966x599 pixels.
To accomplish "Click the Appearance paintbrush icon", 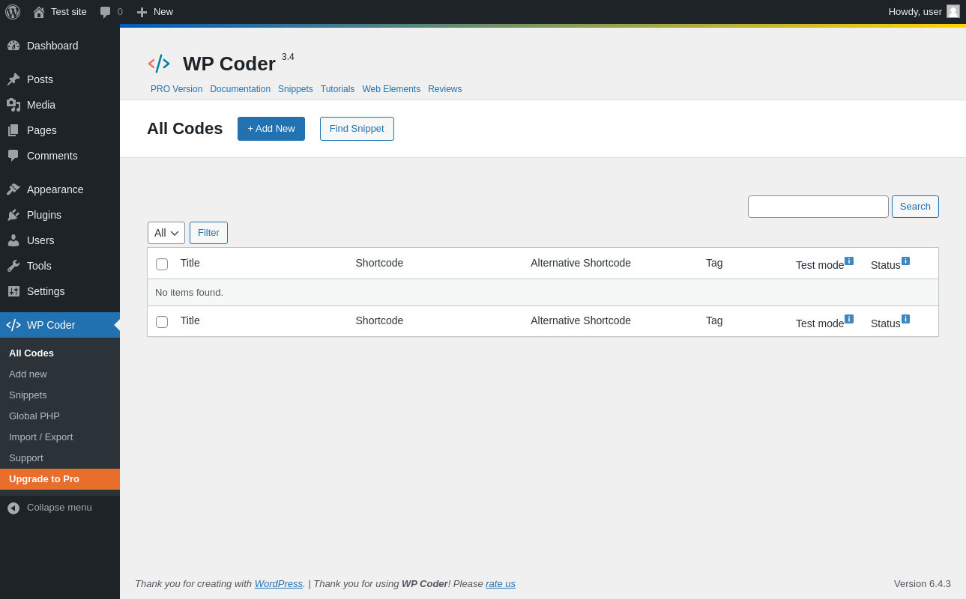I will [x=13, y=189].
